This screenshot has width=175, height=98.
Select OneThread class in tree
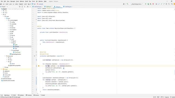(x=17, y=52)
